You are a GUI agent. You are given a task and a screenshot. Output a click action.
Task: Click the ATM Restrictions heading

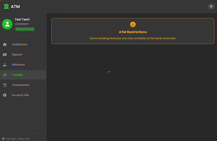tap(133, 32)
